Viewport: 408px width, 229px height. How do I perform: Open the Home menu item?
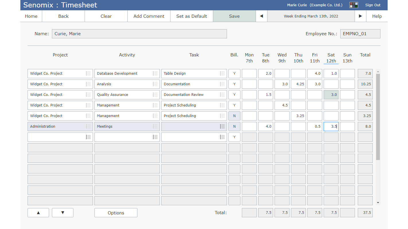[x=31, y=16]
